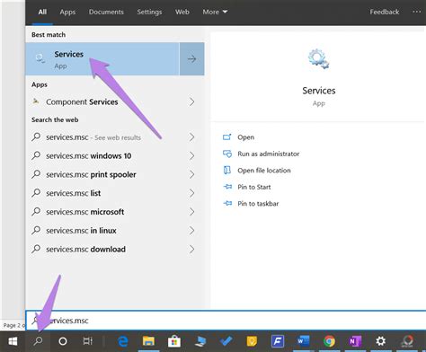The width and height of the screenshot is (426, 352).
Task: Click Open file location
Action: tap(264, 171)
